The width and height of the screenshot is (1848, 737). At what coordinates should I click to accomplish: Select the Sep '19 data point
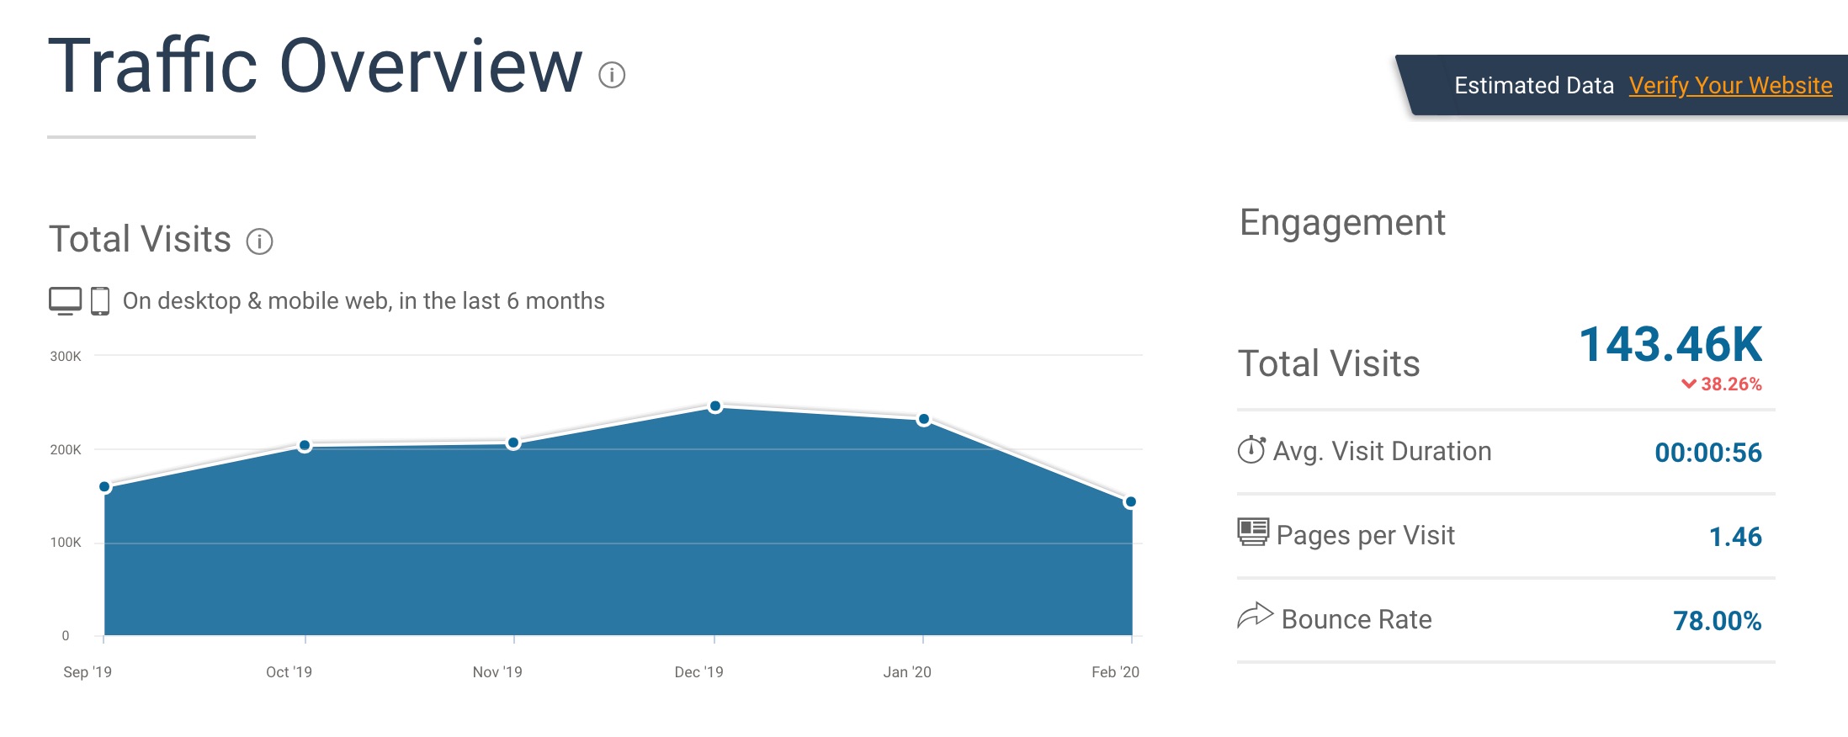coord(105,486)
